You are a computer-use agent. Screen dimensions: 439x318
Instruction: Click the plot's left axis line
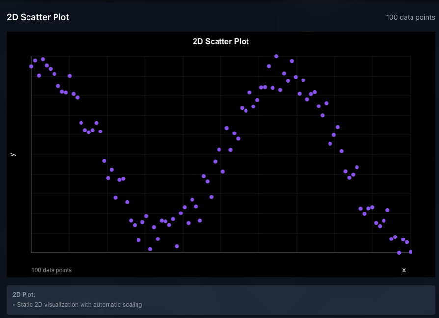point(31,155)
